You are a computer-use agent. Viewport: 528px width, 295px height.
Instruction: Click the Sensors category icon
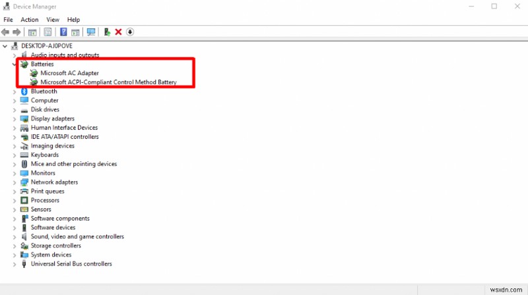click(x=24, y=209)
